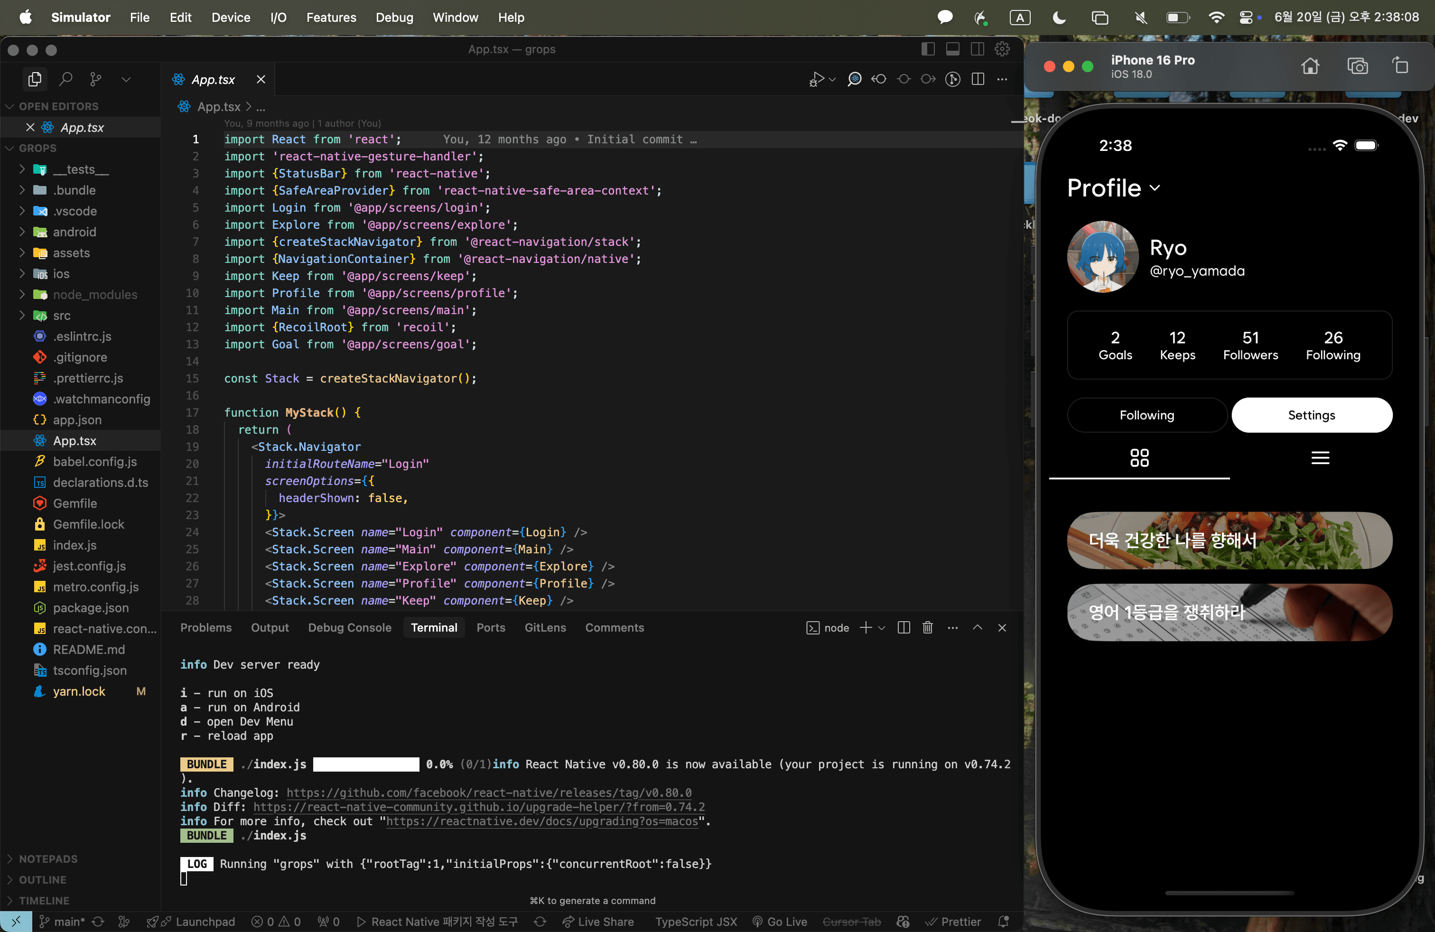Open the Search view in sidebar
The height and width of the screenshot is (932, 1435).
point(65,79)
